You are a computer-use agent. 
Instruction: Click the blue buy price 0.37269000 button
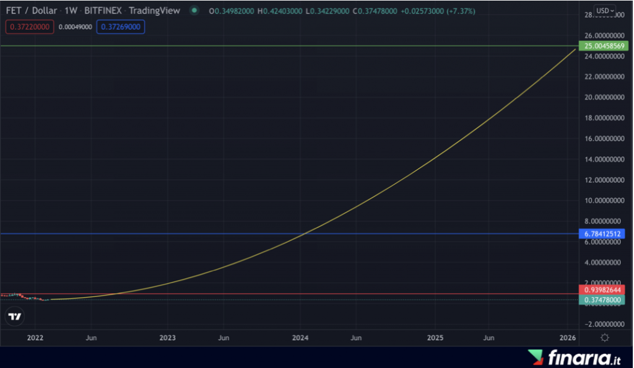click(121, 27)
